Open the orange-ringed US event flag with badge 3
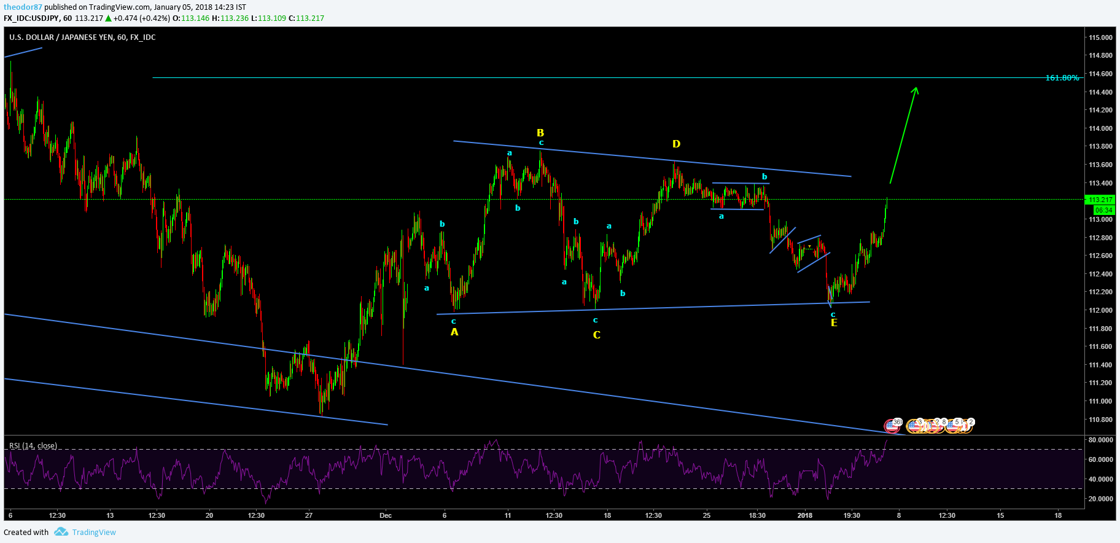 [x=914, y=426]
